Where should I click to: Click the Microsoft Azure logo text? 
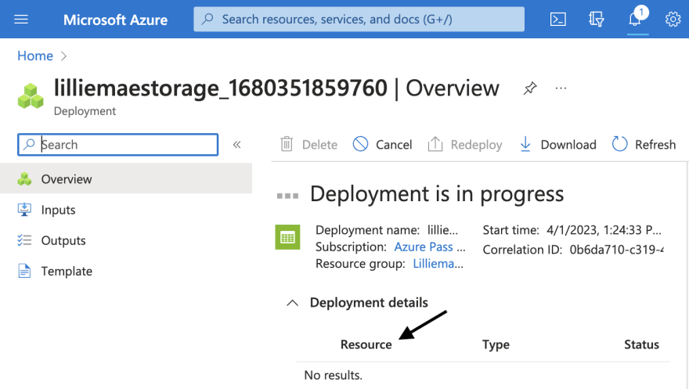click(x=115, y=20)
